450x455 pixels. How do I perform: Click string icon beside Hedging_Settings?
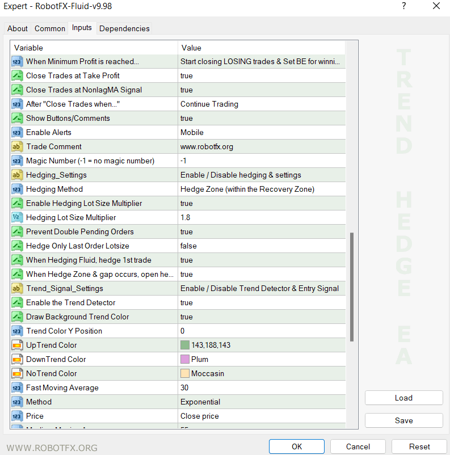click(17, 175)
